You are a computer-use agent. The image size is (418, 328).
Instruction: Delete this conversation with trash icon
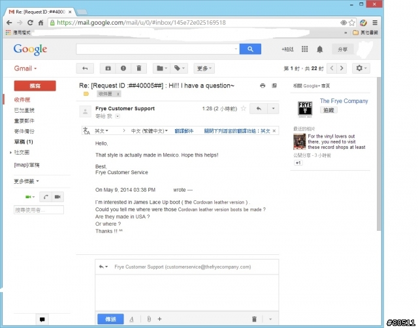point(139,68)
